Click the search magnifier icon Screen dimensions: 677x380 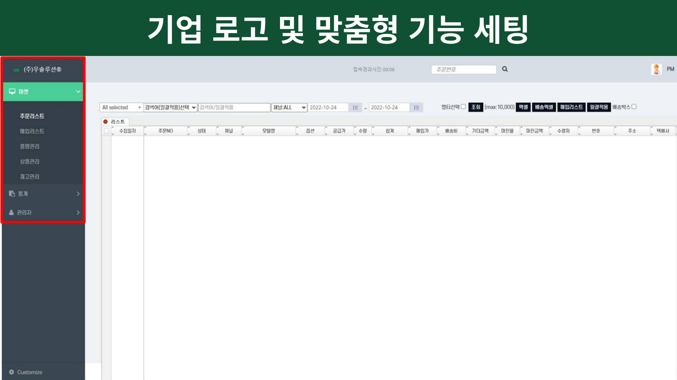coord(505,69)
